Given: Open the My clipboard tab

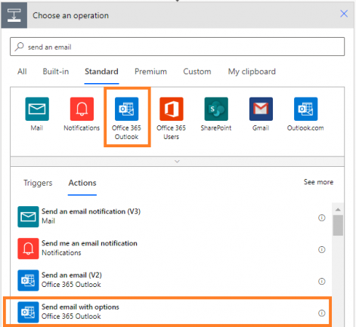Looking at the screenshot, I should pos(252,72).
